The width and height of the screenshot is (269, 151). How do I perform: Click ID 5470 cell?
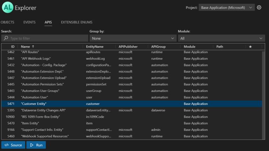[x=11, y=123]
